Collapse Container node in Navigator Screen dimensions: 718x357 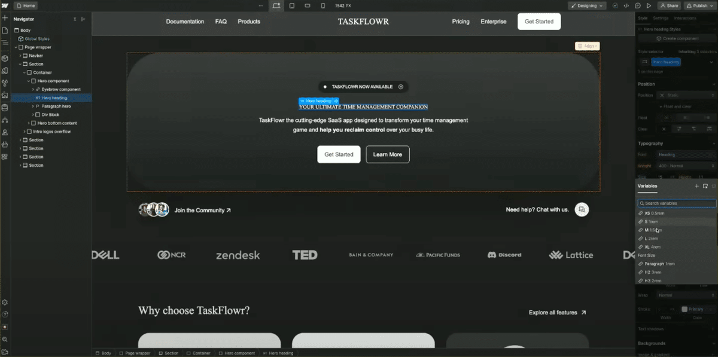point(25,72)
